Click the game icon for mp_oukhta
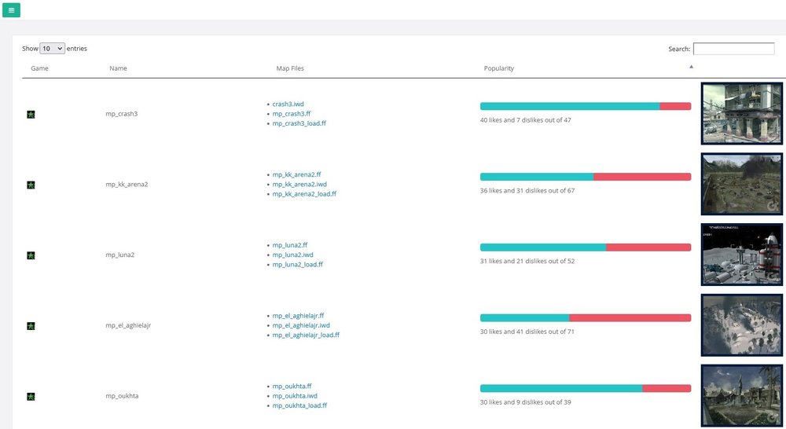 [x=31, y=397]
